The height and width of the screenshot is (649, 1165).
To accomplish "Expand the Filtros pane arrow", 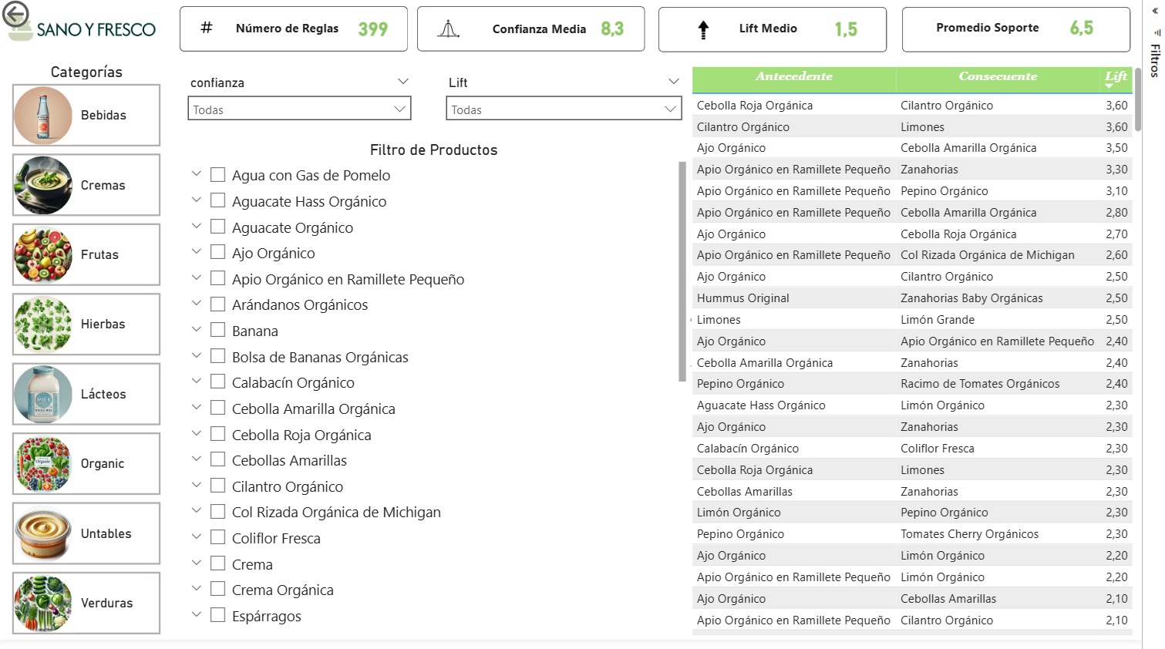I will point(1155,11).
